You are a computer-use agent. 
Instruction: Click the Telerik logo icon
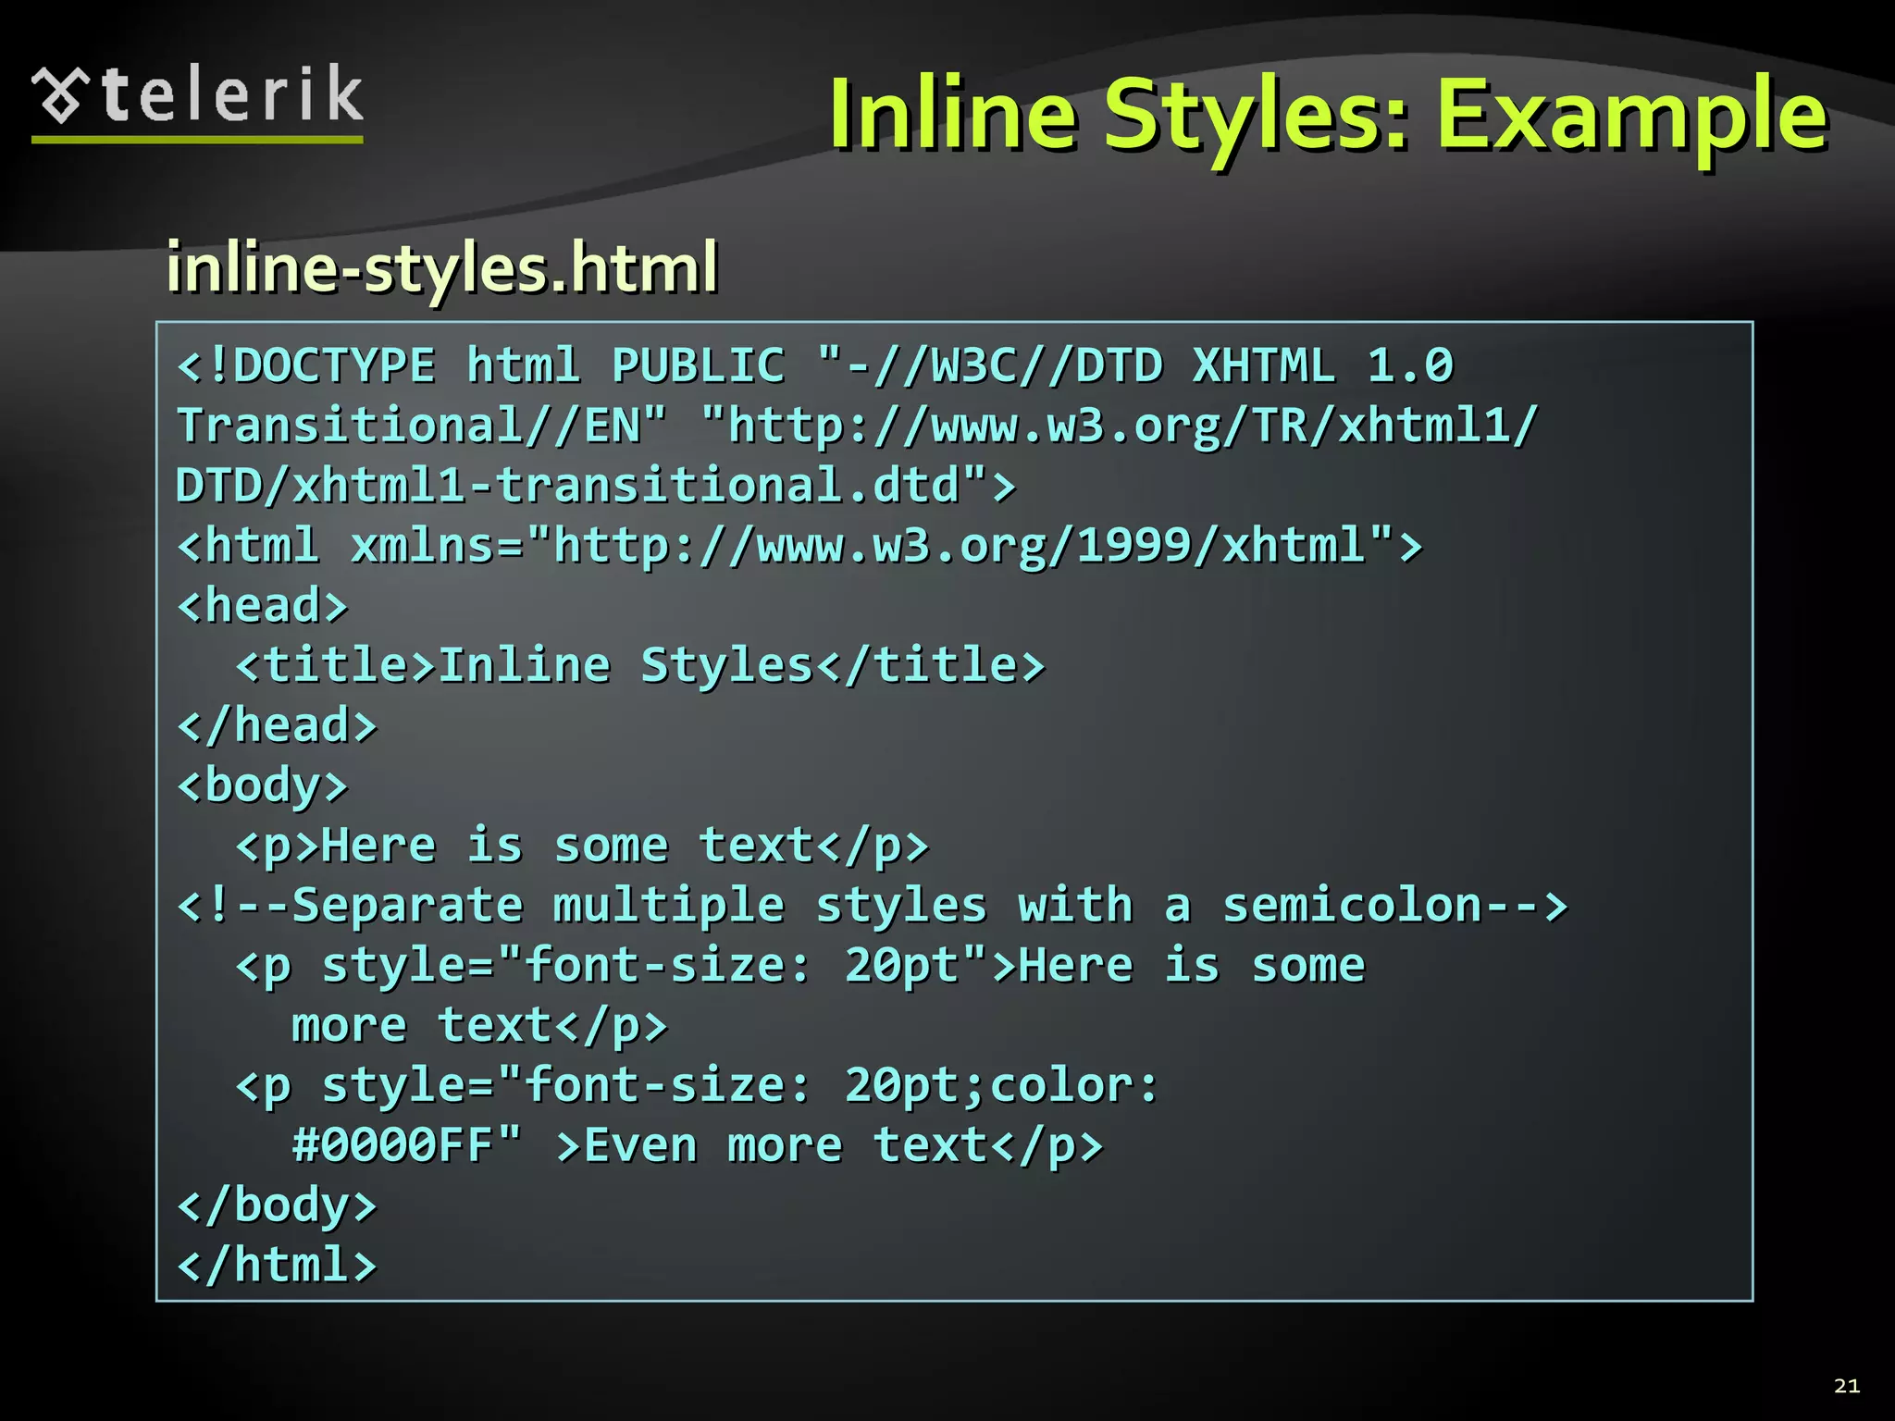[60, 95]
